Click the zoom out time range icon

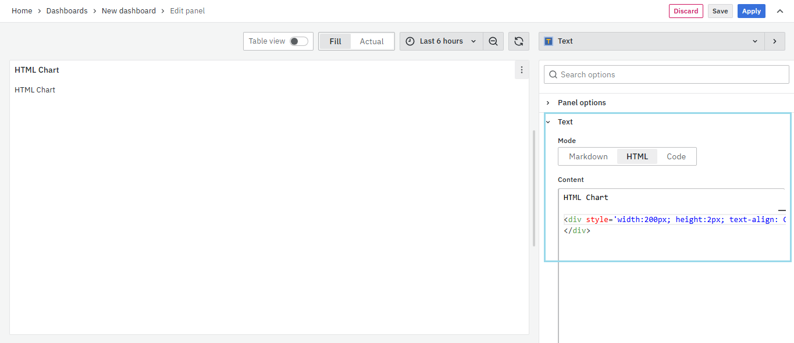click(493, 41)
